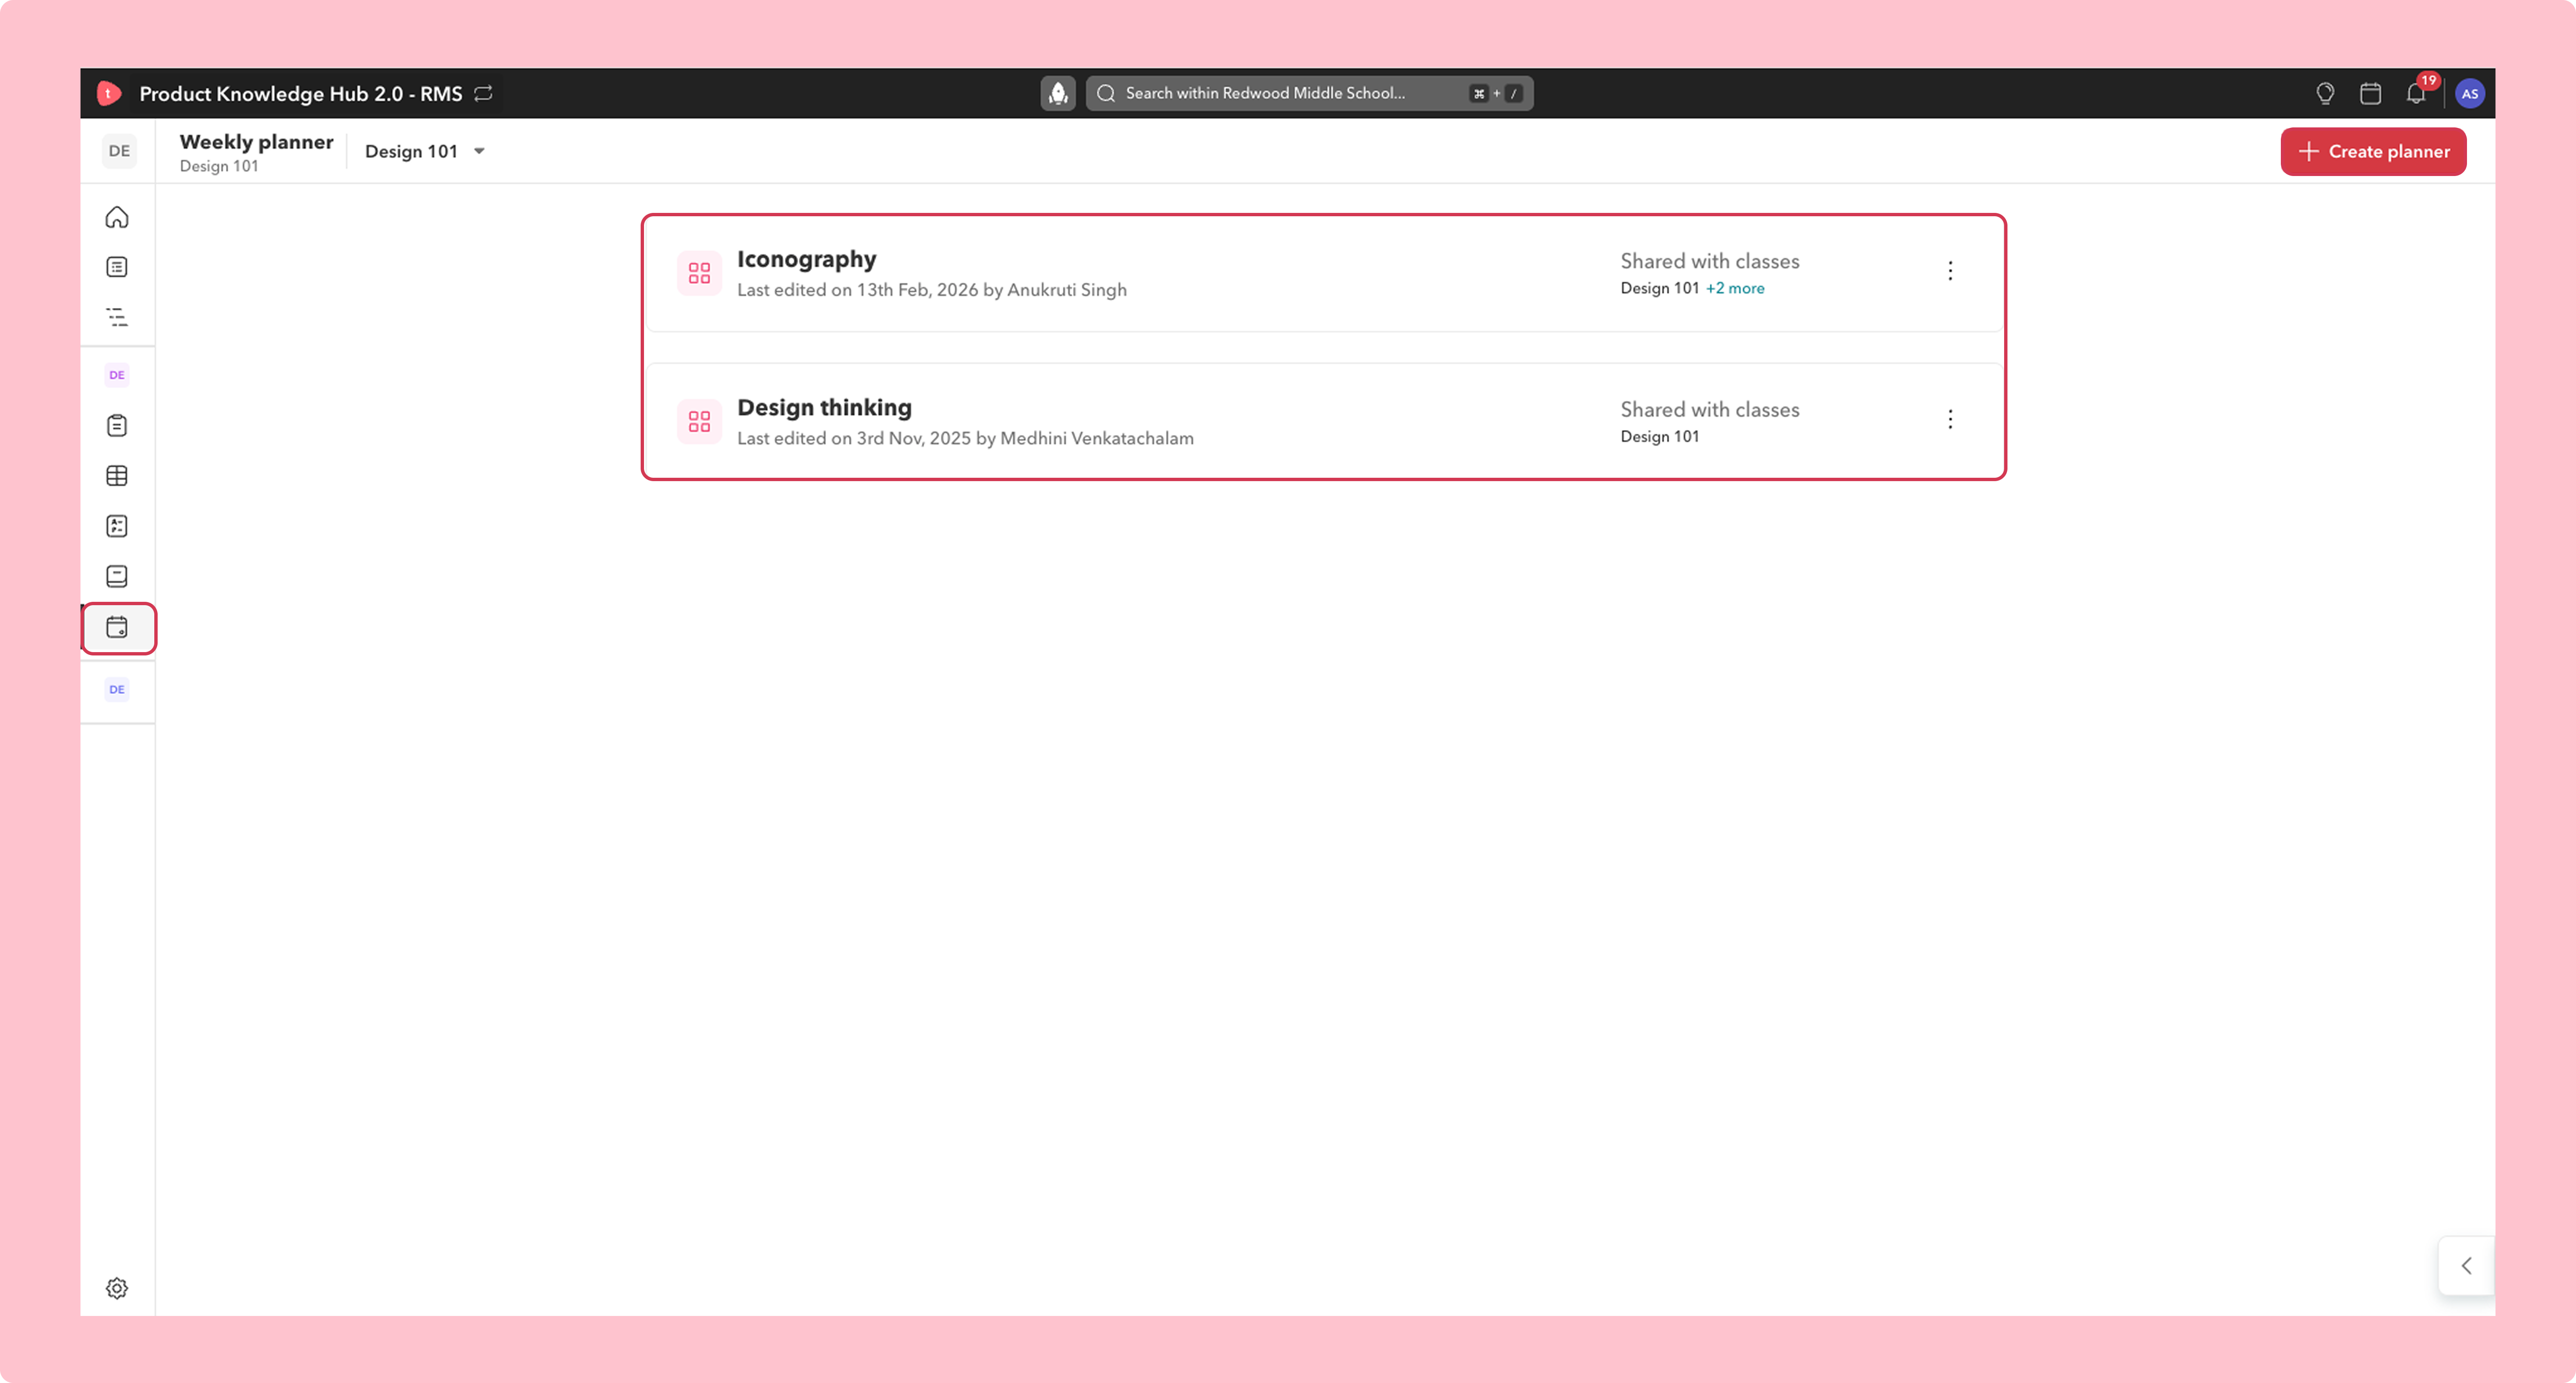Open the AS user avatar menu
The width and height of the screenshot is (2576, 1383).
click(2470, 93)
